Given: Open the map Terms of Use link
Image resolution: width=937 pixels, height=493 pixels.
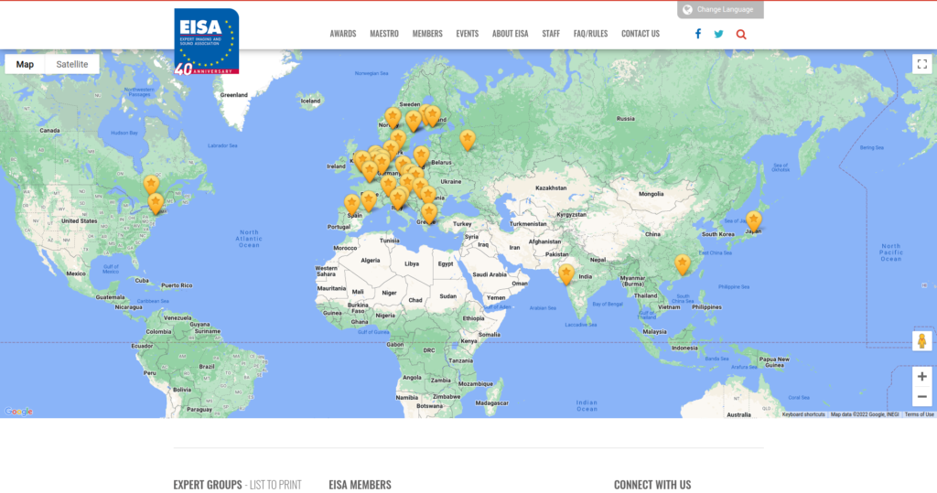Looking at the screenshot, I should (919, 414).
